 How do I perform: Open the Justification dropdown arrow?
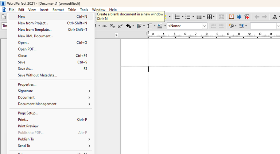tap(144, 26)
